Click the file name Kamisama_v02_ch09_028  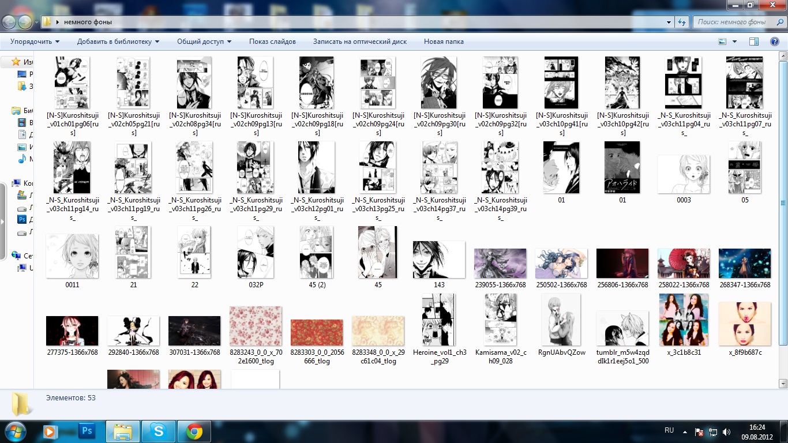500,356
